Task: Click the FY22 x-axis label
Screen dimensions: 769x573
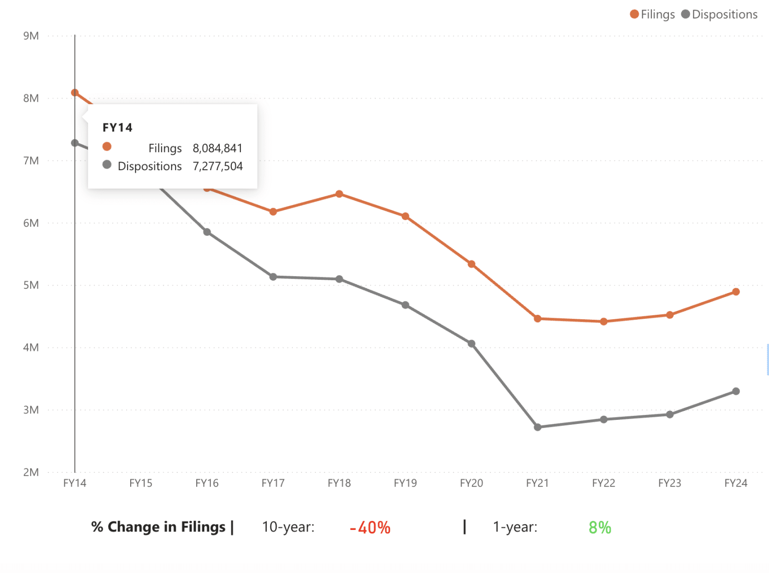Action: 603,483
